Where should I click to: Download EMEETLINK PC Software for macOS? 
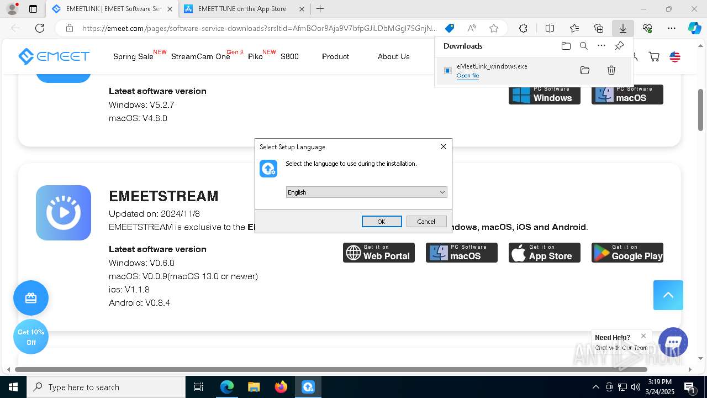coord(627,95)
